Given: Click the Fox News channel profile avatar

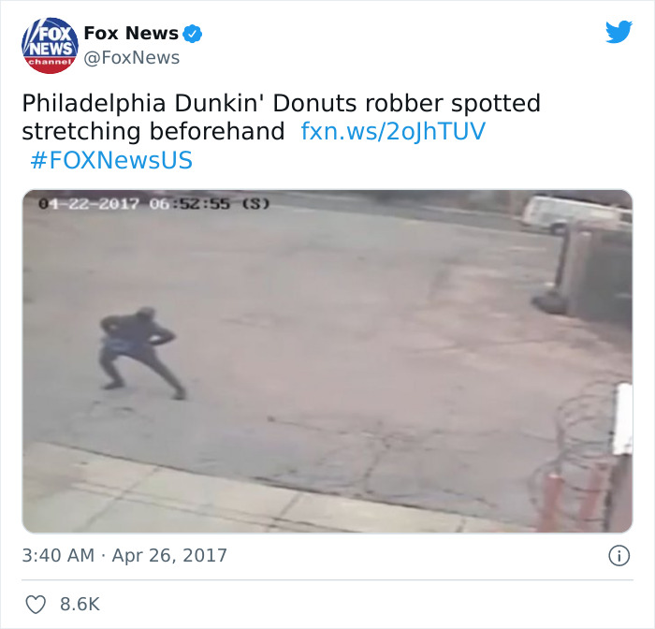Looking at the screenshot, I should [x=50, y=45].
